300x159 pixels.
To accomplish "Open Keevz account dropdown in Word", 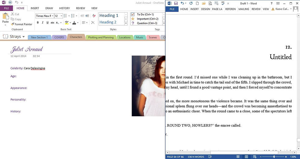I will point(291,9).
